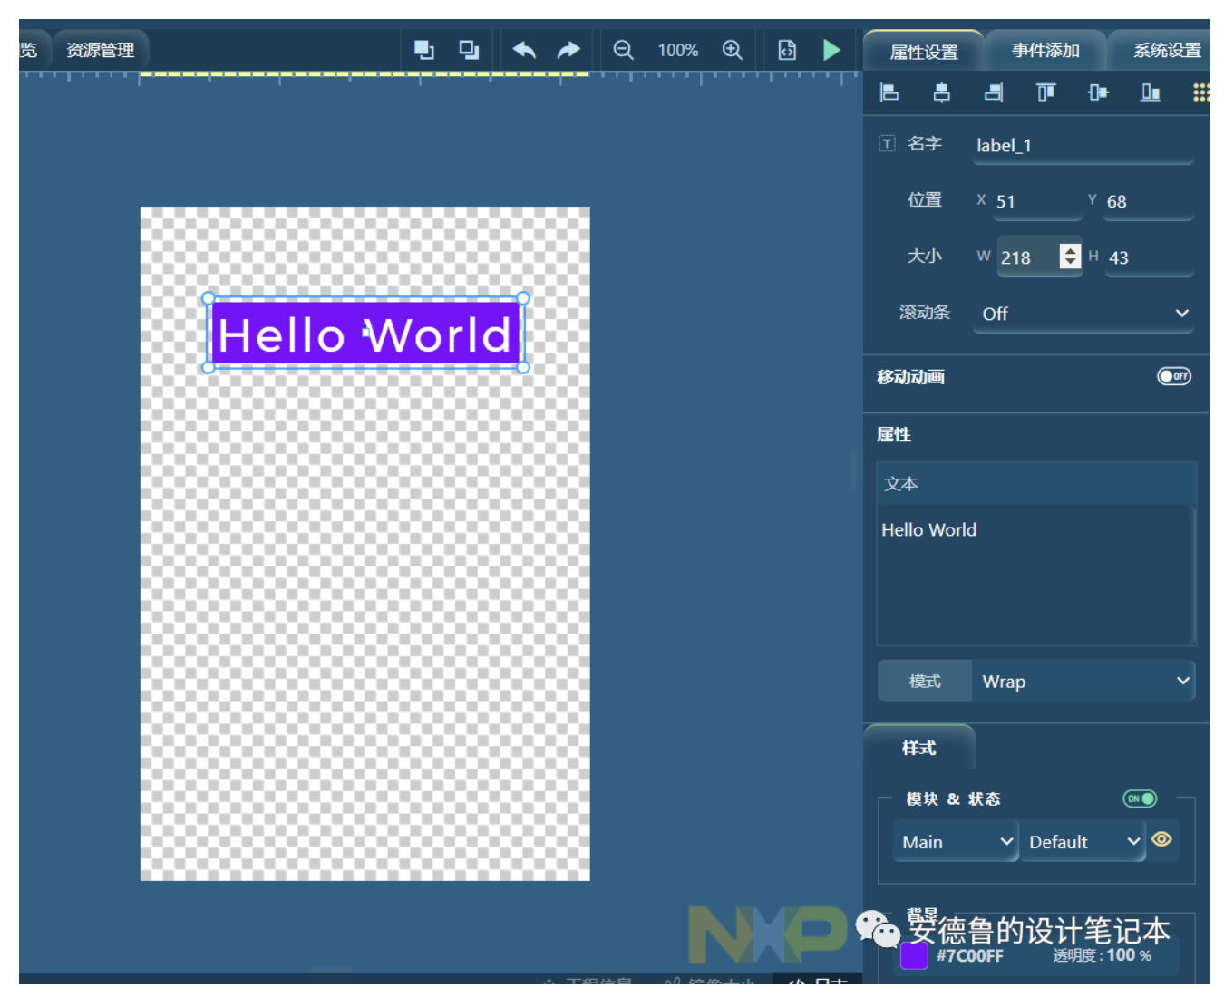Click the grid dots distribute icon
The height and width of the screenshot is (997, 1224).
(x=1201, y=92)
